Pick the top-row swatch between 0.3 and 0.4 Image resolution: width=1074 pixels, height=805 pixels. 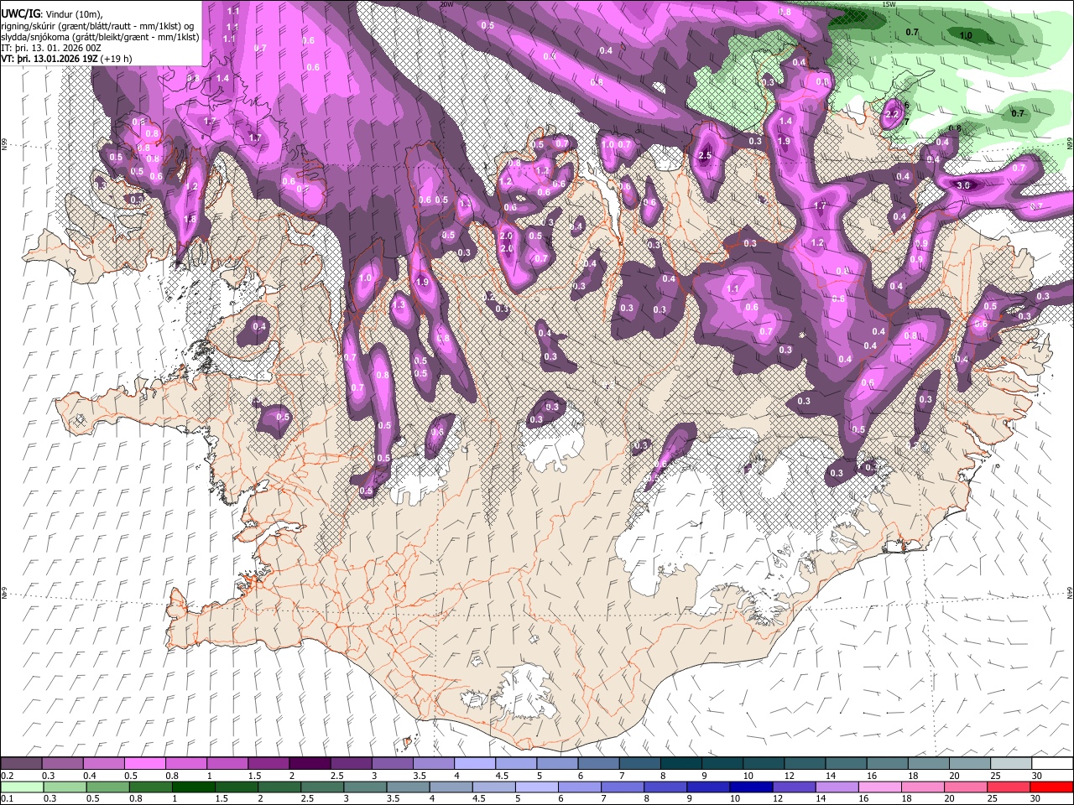tap(62, 763)
